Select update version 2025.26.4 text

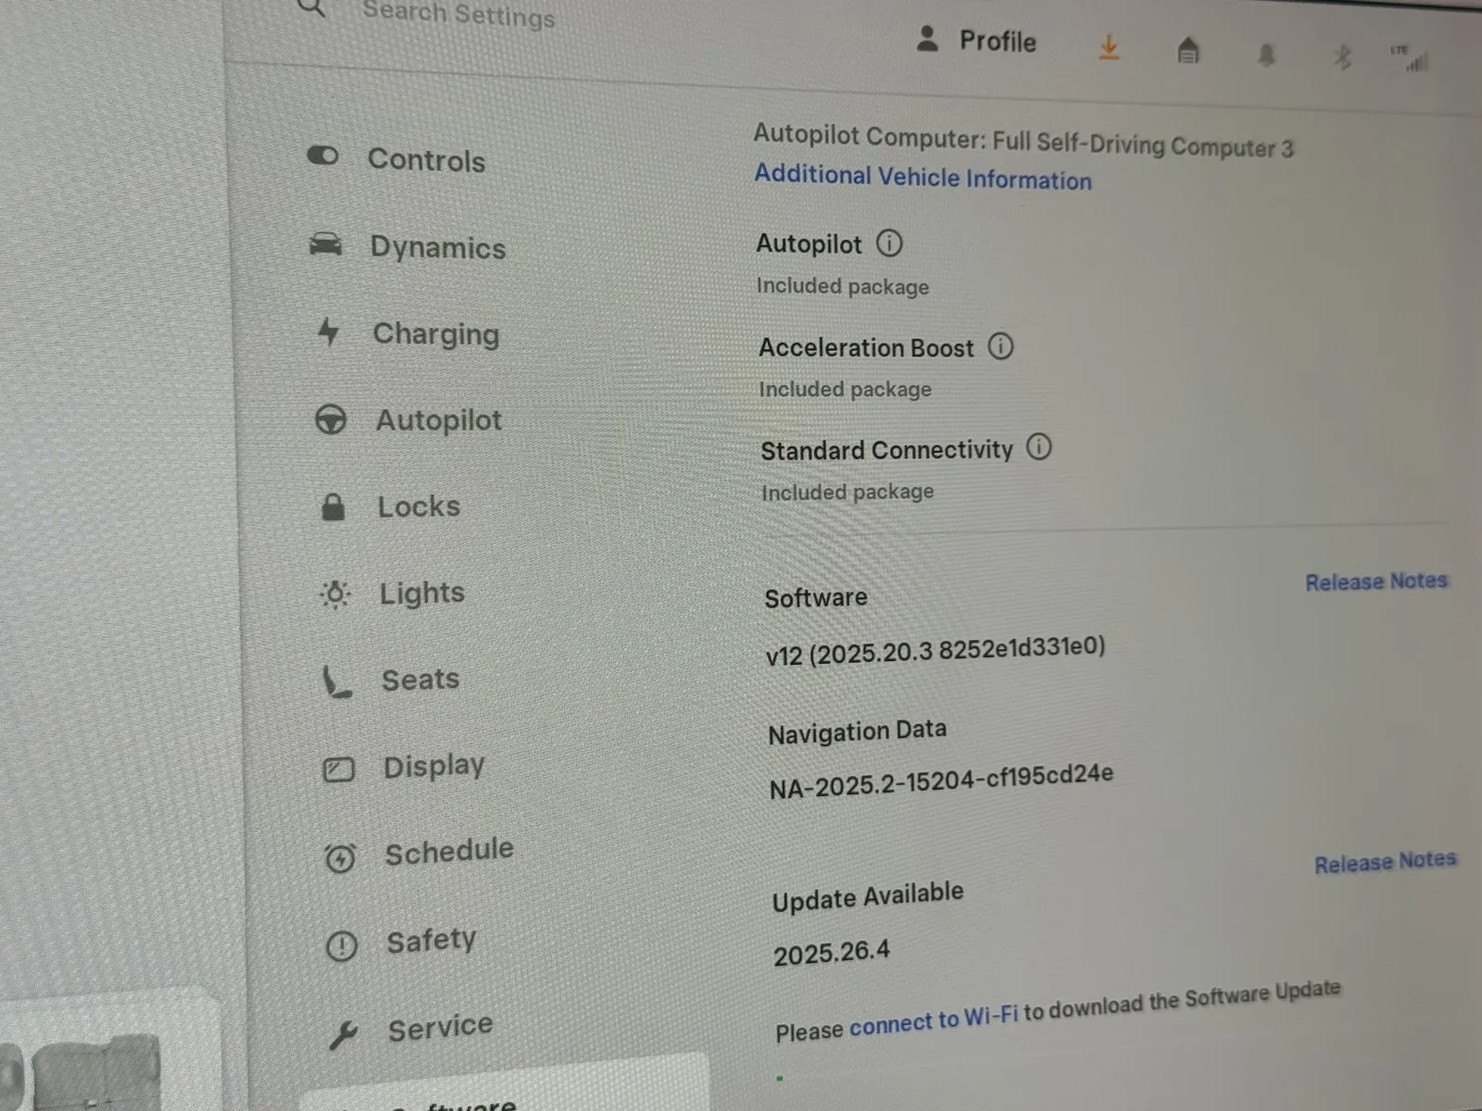pyautogui.click(x=832, y=953)
